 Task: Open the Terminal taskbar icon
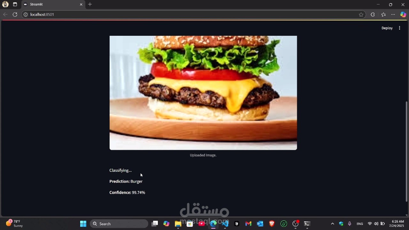tap(307, 224)
